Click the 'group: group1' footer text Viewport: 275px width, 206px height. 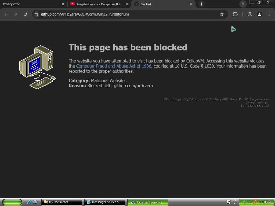click(257, 102)
